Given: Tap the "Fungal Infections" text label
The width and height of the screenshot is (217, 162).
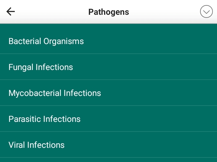Looking at the screenshot, I should (41, 67).
